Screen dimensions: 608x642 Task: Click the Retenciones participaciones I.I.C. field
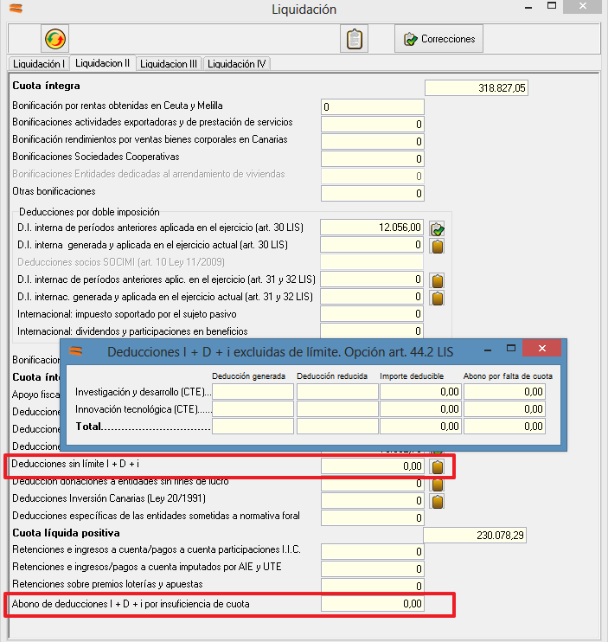point(373,551)
